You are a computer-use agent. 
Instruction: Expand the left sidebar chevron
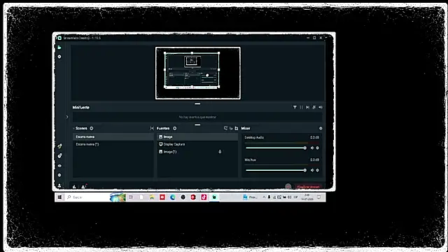tap(67, 117)
